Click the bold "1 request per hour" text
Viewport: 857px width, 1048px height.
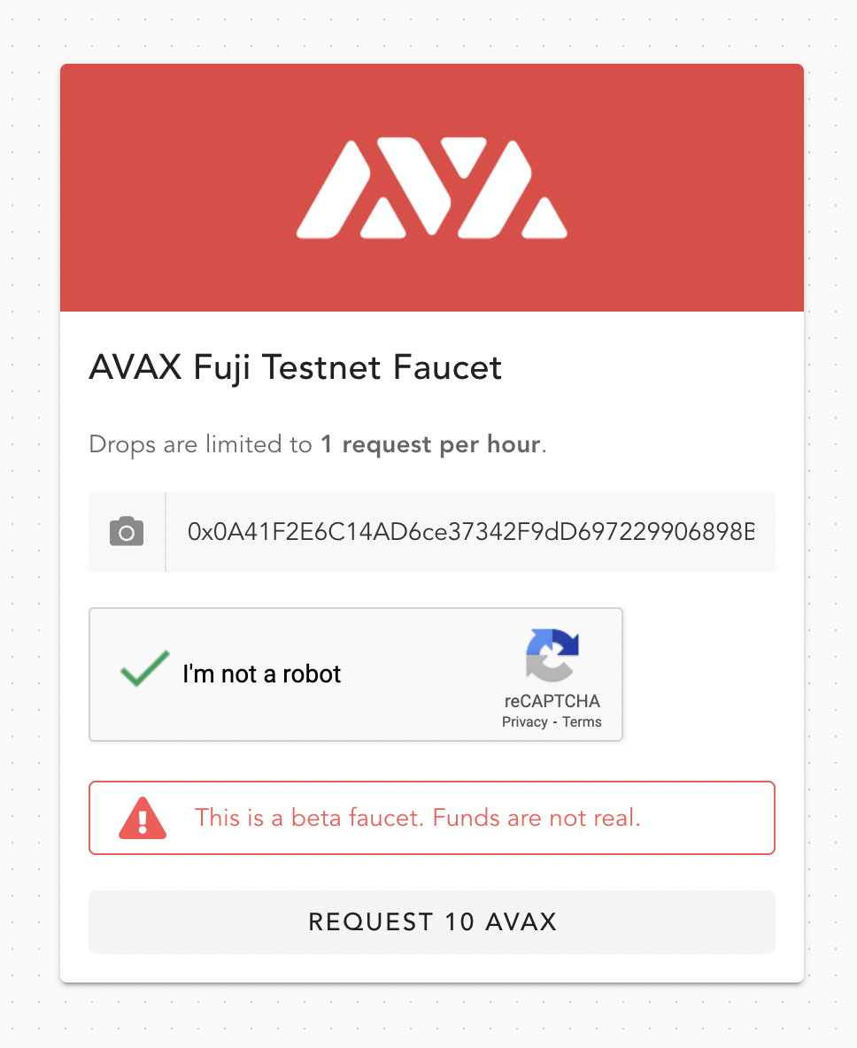point(430,444)
